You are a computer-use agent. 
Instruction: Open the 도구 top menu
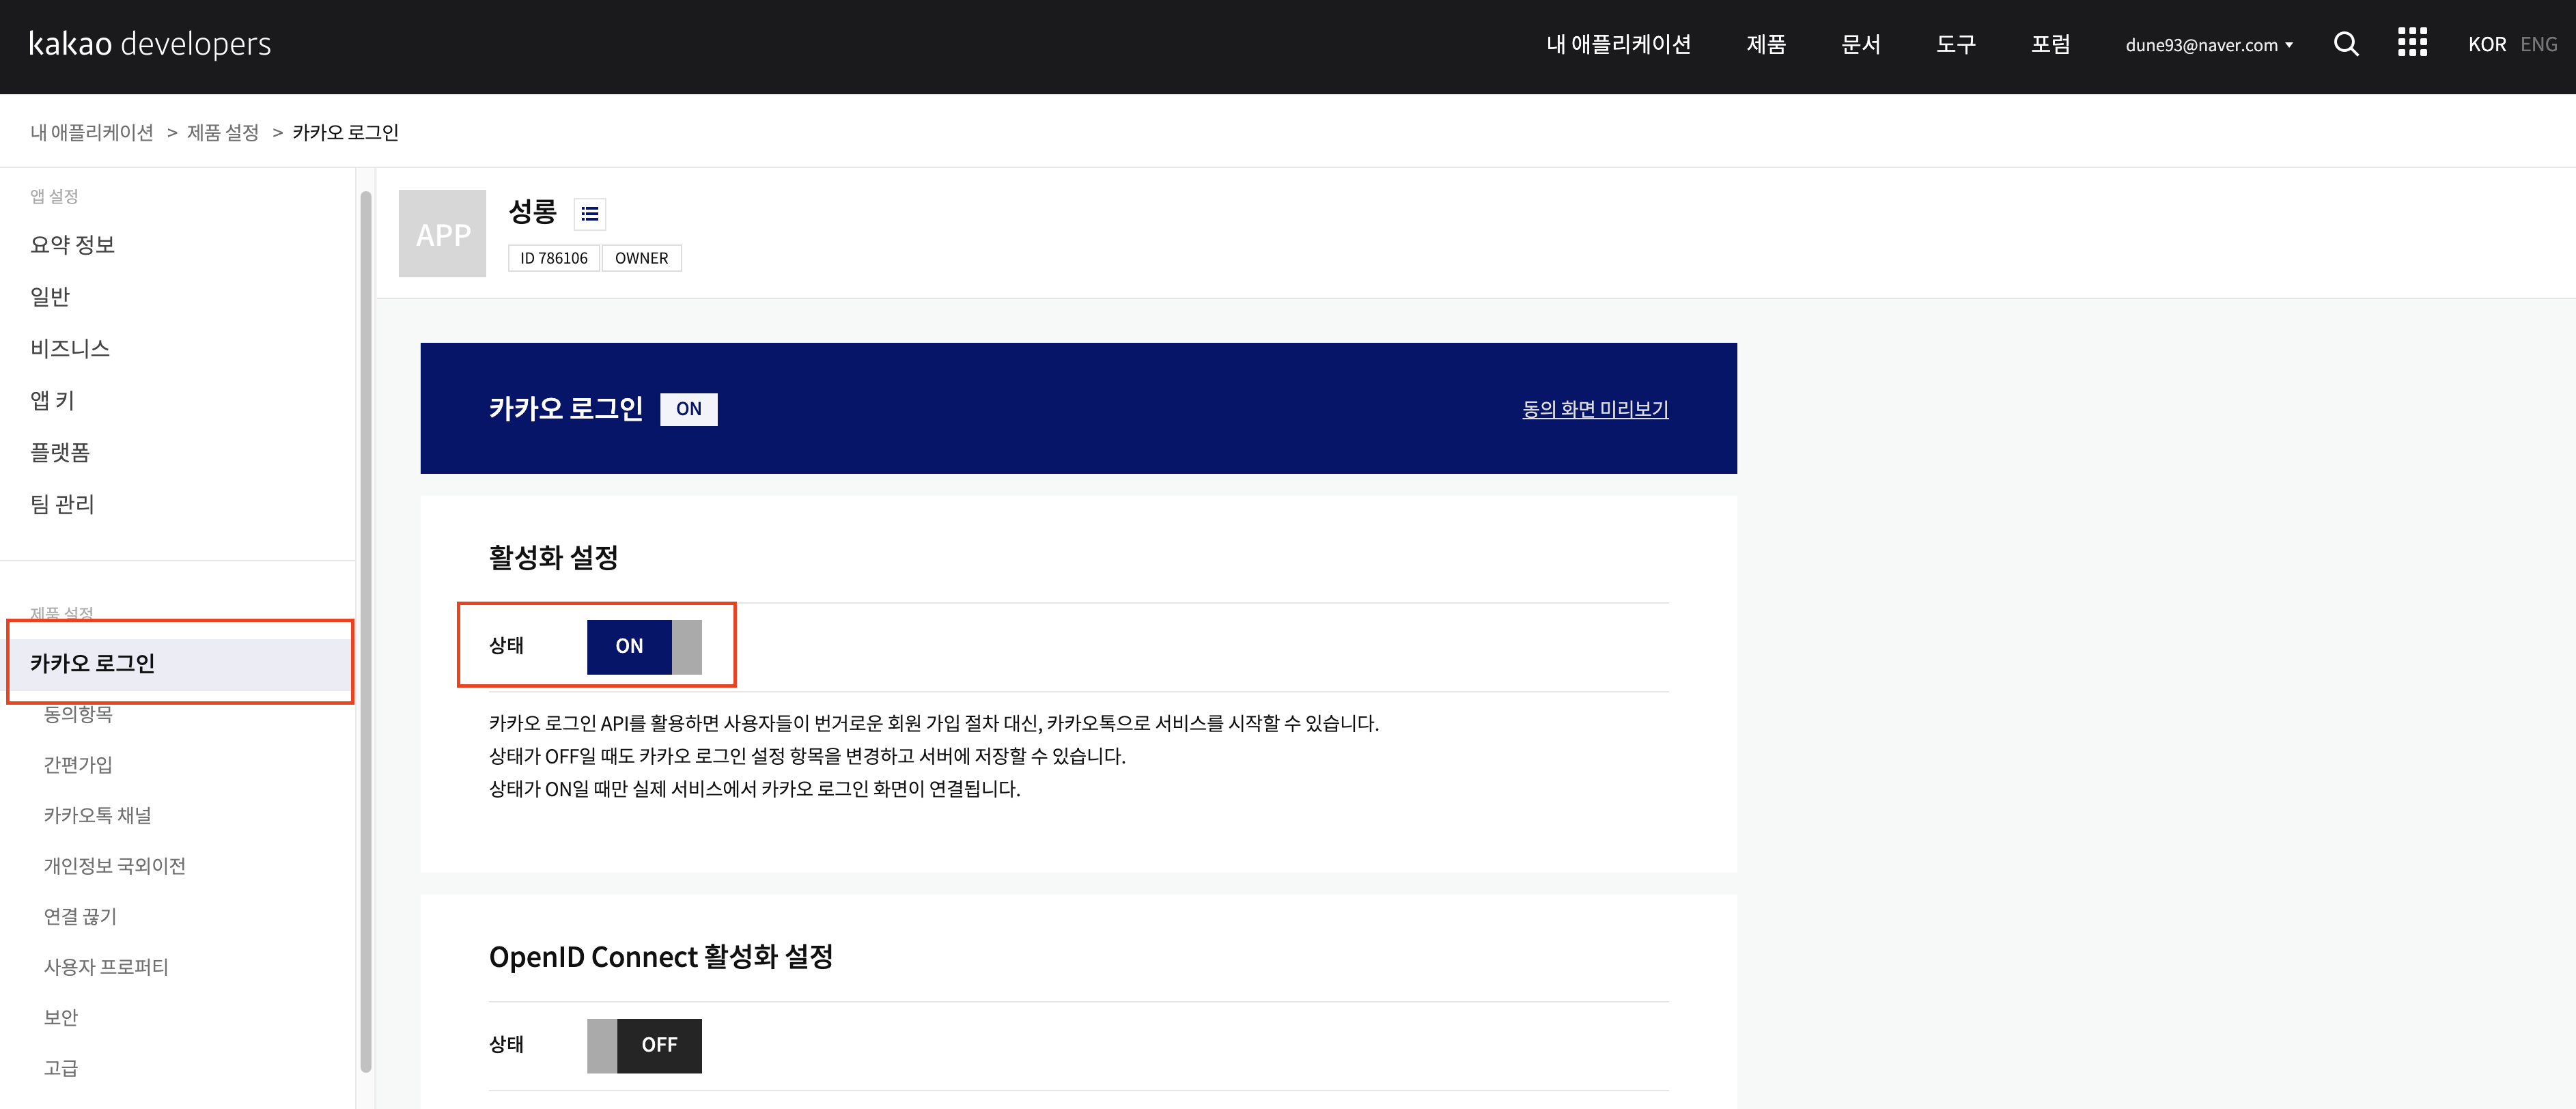(x=1955, y=45)
